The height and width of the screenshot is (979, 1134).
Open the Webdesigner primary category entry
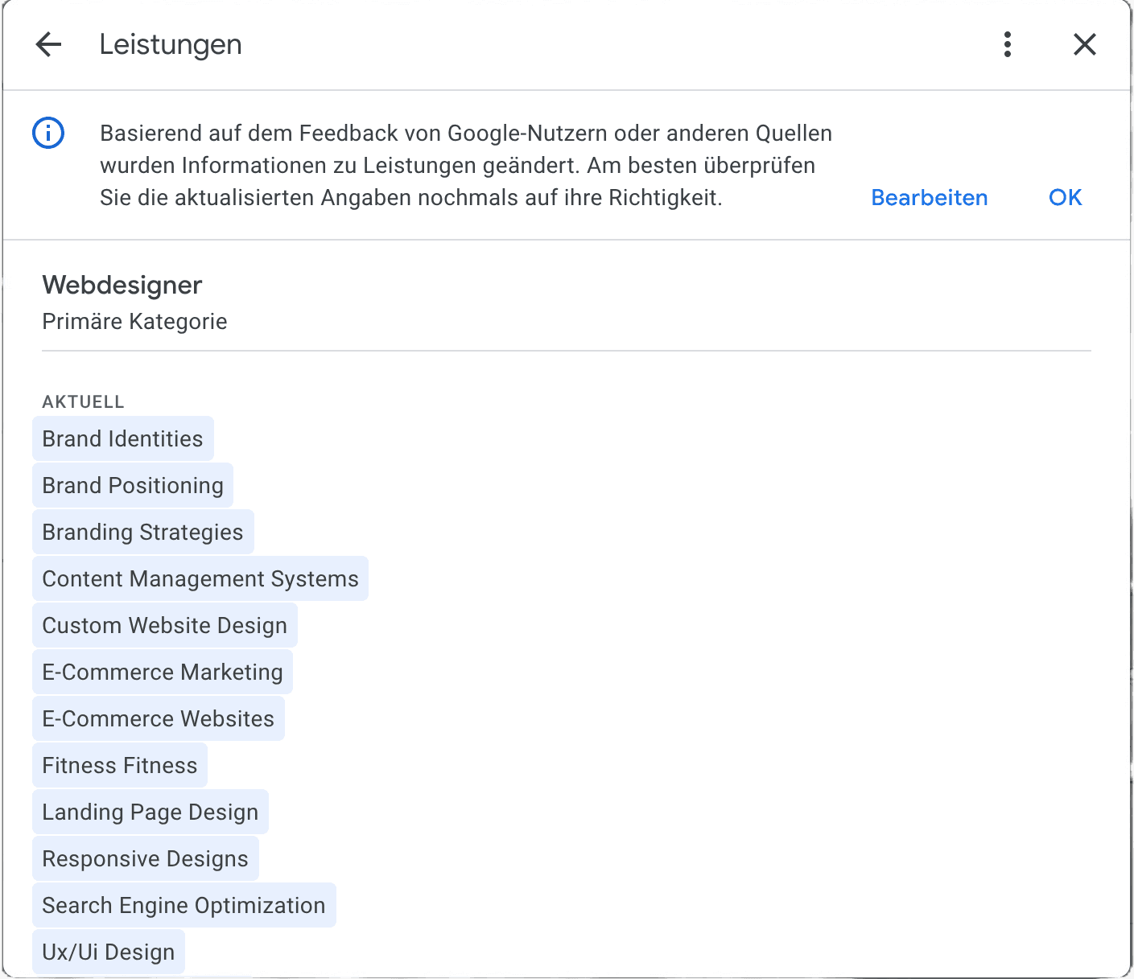[x=122, y=285]
